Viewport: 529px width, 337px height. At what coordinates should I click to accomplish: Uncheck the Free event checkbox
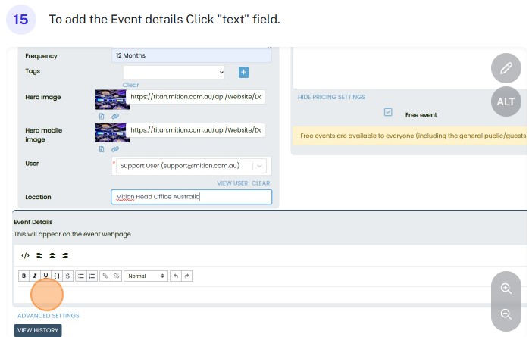(388, 112)
